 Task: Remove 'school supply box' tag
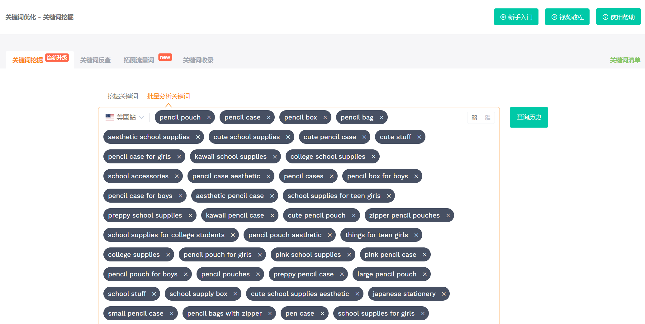point(235,294)
